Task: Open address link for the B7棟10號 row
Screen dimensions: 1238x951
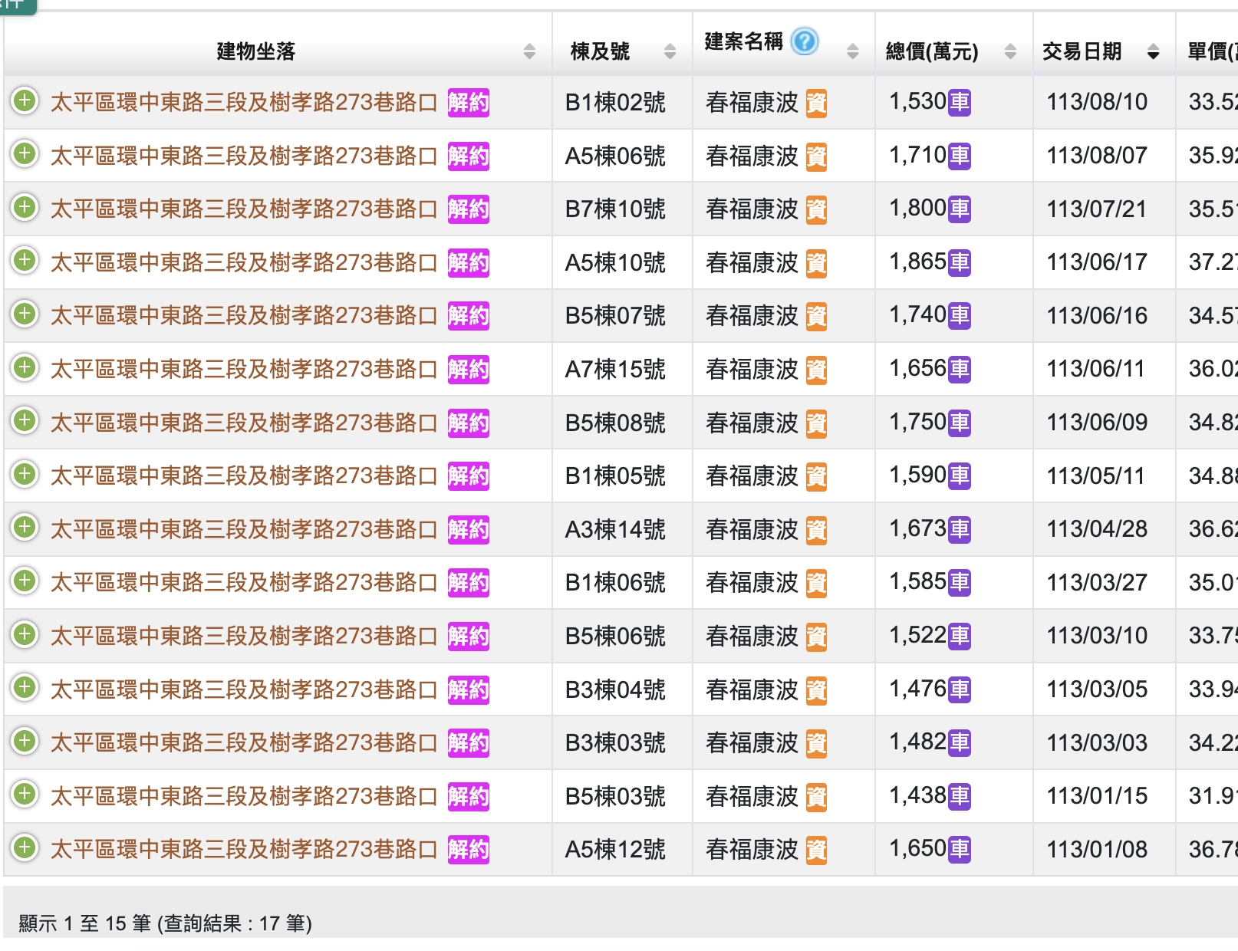Action: [x=243, y=209]
